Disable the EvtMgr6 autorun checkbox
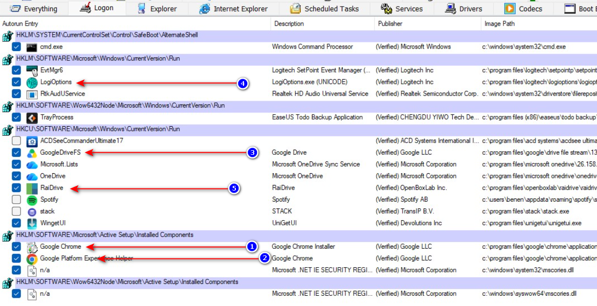The height and width of the screenshot is (306, 597). tap(16, 70)
